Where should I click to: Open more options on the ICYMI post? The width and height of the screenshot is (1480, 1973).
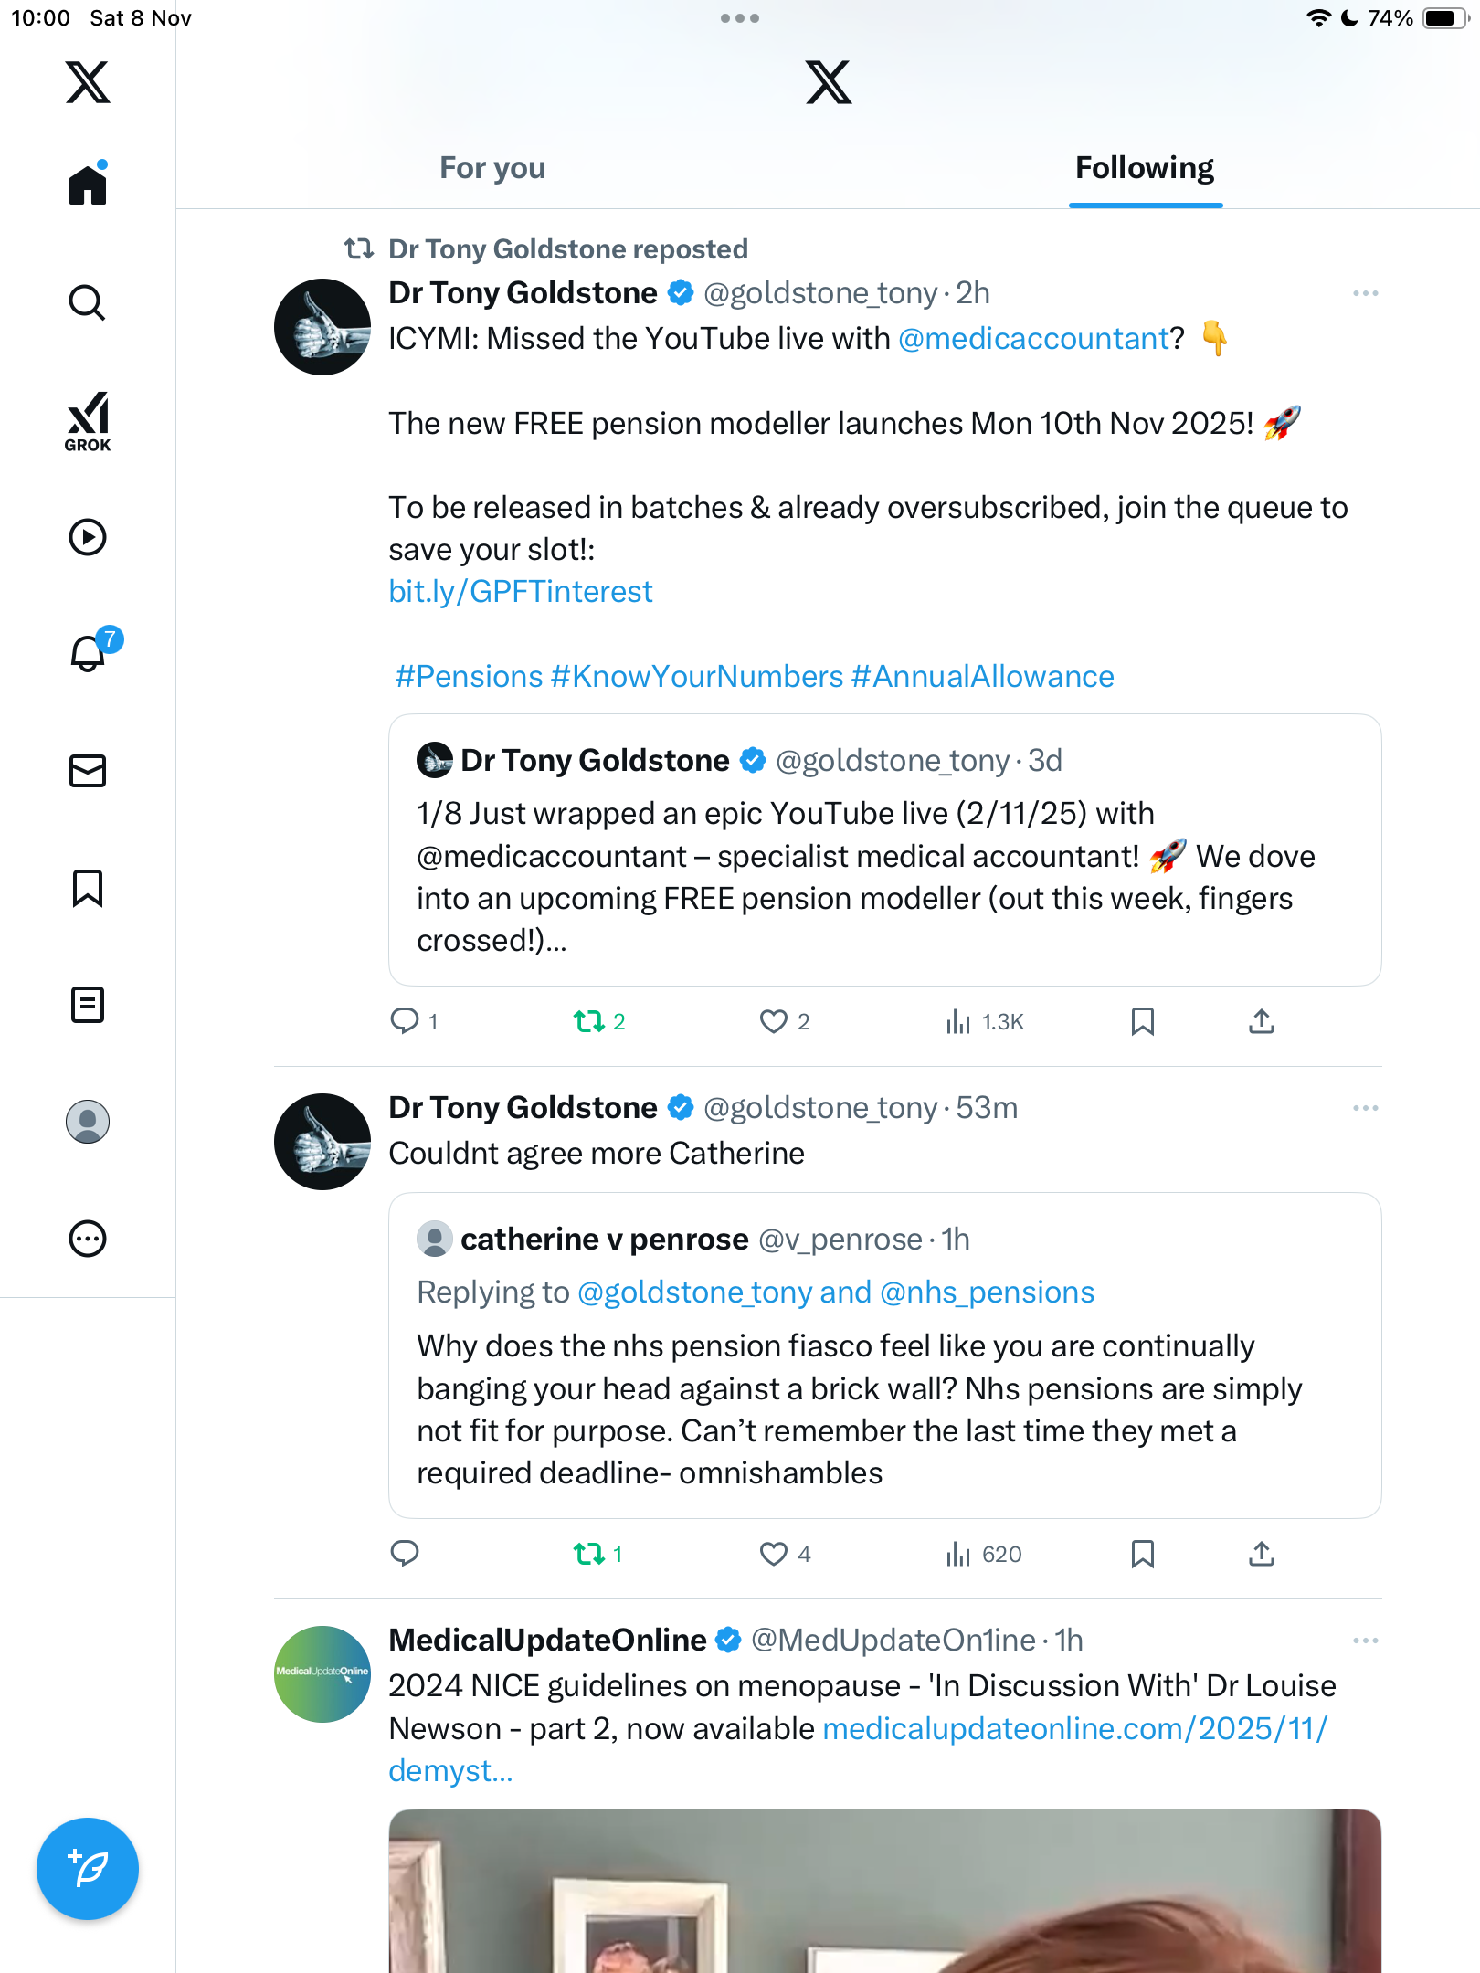(1365, 293)
